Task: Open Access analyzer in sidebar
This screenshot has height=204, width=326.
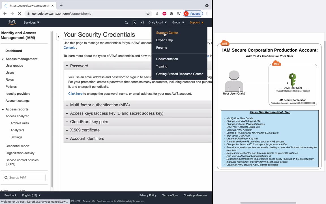Action: 17,116
